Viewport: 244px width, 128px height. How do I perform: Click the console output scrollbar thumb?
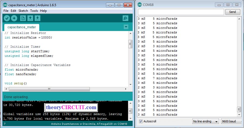tap(130, 111)
